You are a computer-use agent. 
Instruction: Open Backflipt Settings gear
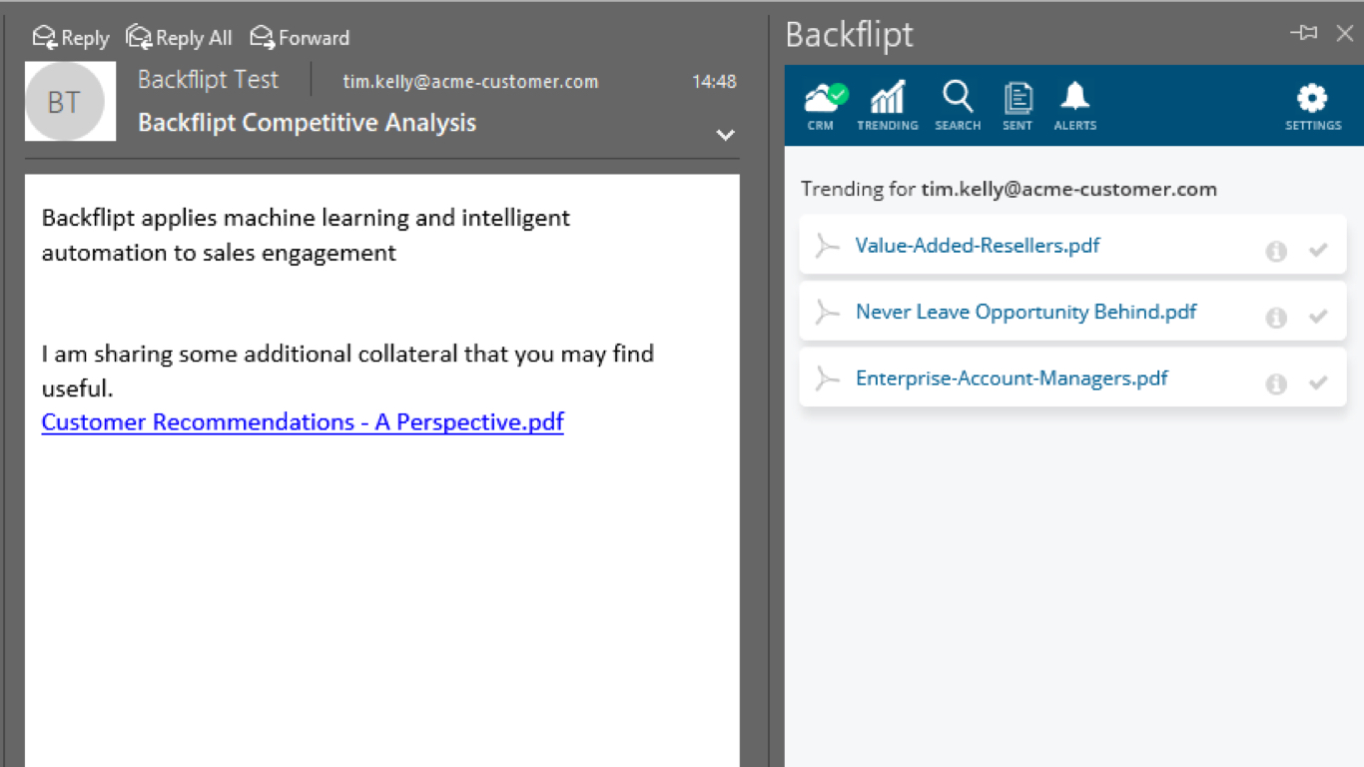(1312, 105)
